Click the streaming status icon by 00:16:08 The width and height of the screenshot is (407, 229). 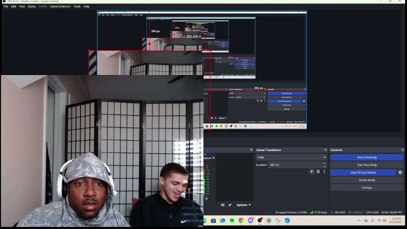[x=332, y=212]
